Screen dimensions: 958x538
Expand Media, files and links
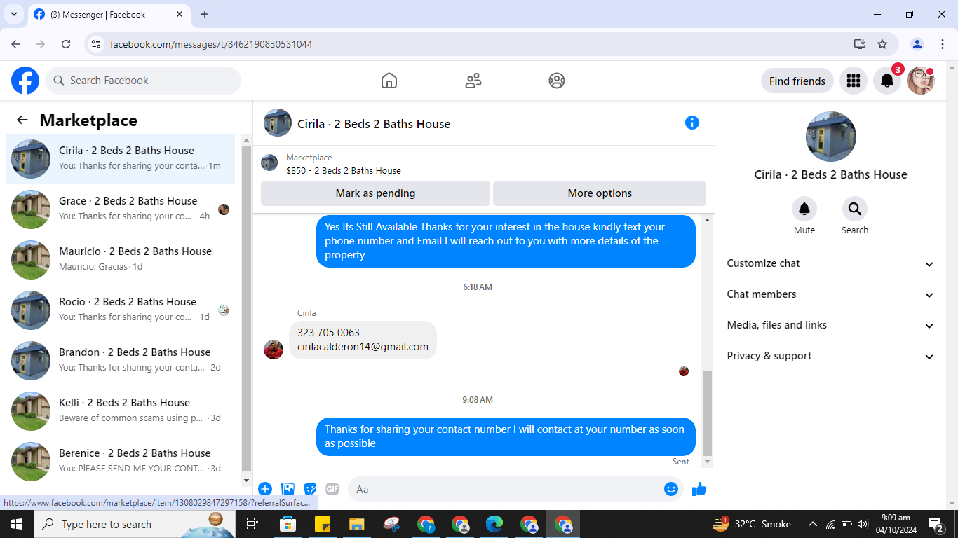[831, 325]
